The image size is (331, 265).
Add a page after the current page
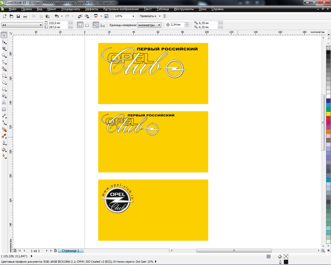coord(55,251)
